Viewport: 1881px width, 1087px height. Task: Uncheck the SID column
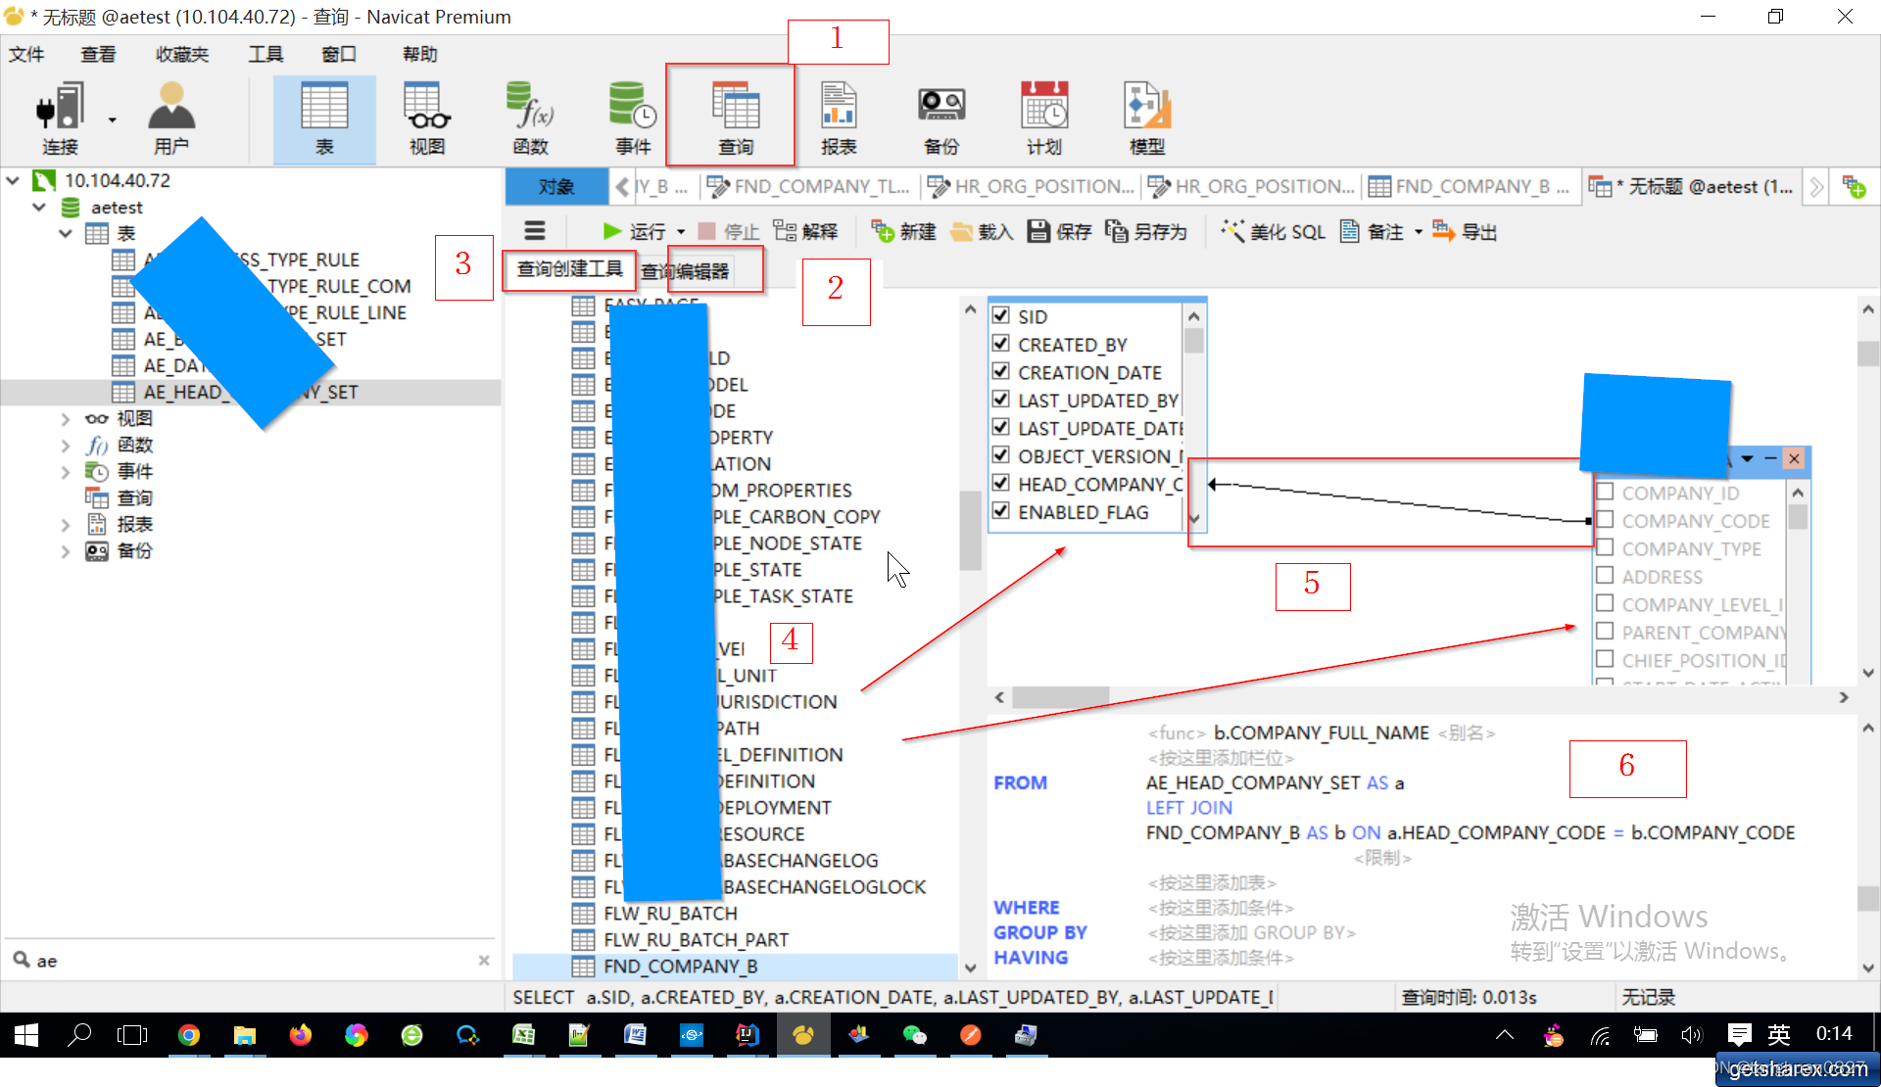click(1001, 315)
